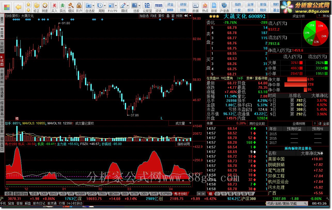
Task: Expand the 选股 dropdown arrow
Action: [x=139, y=5]
